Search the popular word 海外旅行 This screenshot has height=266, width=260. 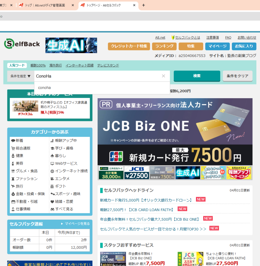click(x=56, y=65)
